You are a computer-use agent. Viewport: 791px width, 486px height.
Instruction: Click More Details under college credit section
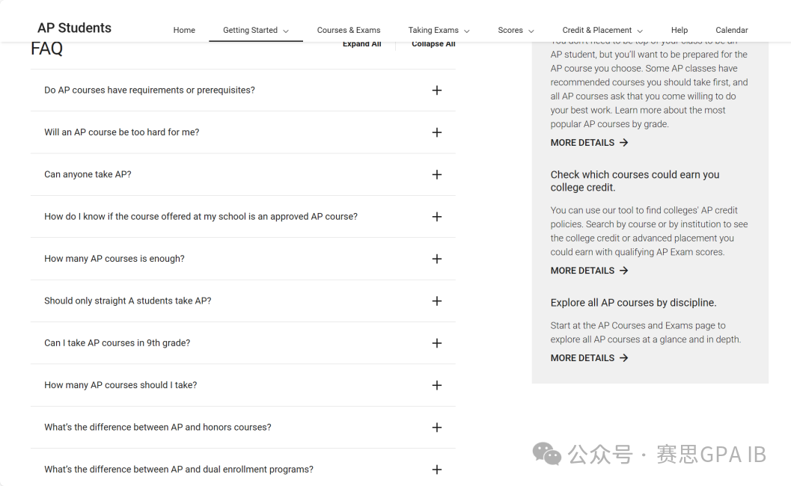(x=589, y=271)
